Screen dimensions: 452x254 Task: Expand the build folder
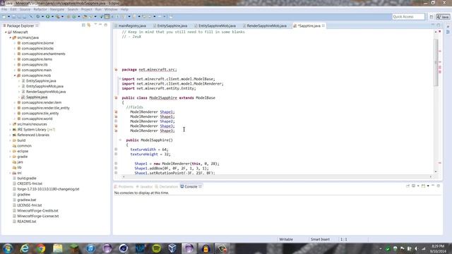[x=11, y=140]
